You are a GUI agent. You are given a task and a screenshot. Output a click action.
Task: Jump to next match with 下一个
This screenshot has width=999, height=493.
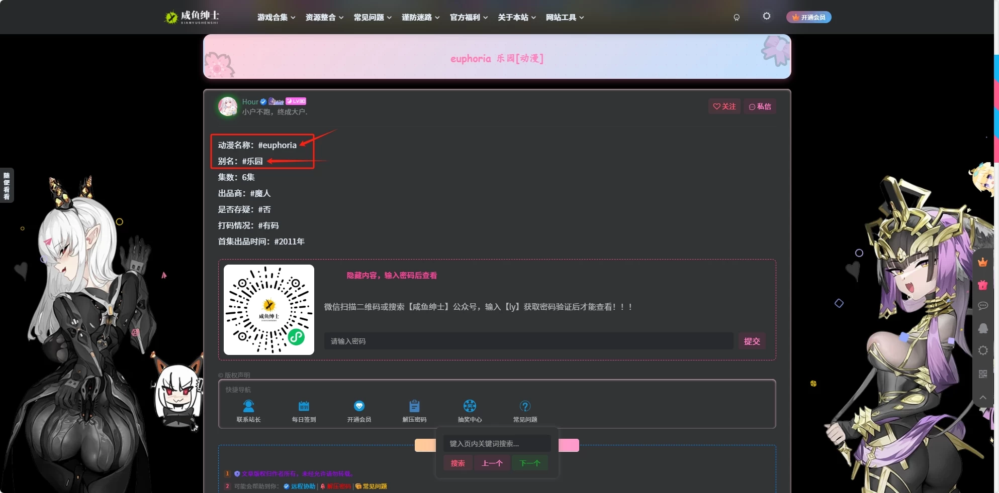(530, 463)
